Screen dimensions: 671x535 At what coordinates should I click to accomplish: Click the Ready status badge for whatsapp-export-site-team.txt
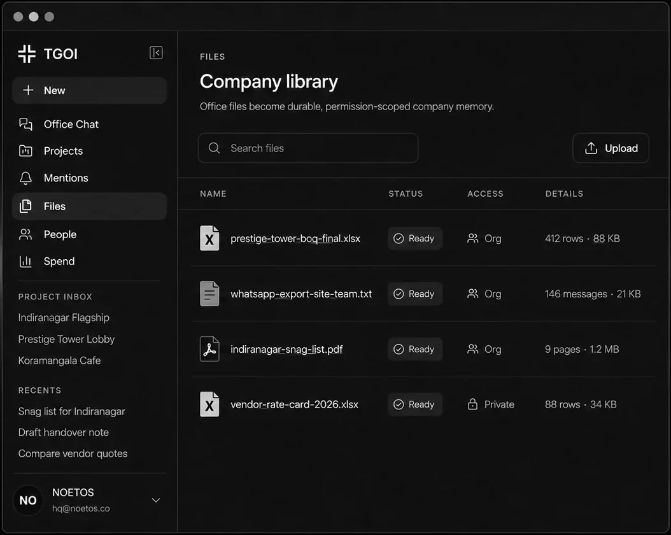click(x=414, y=294)
